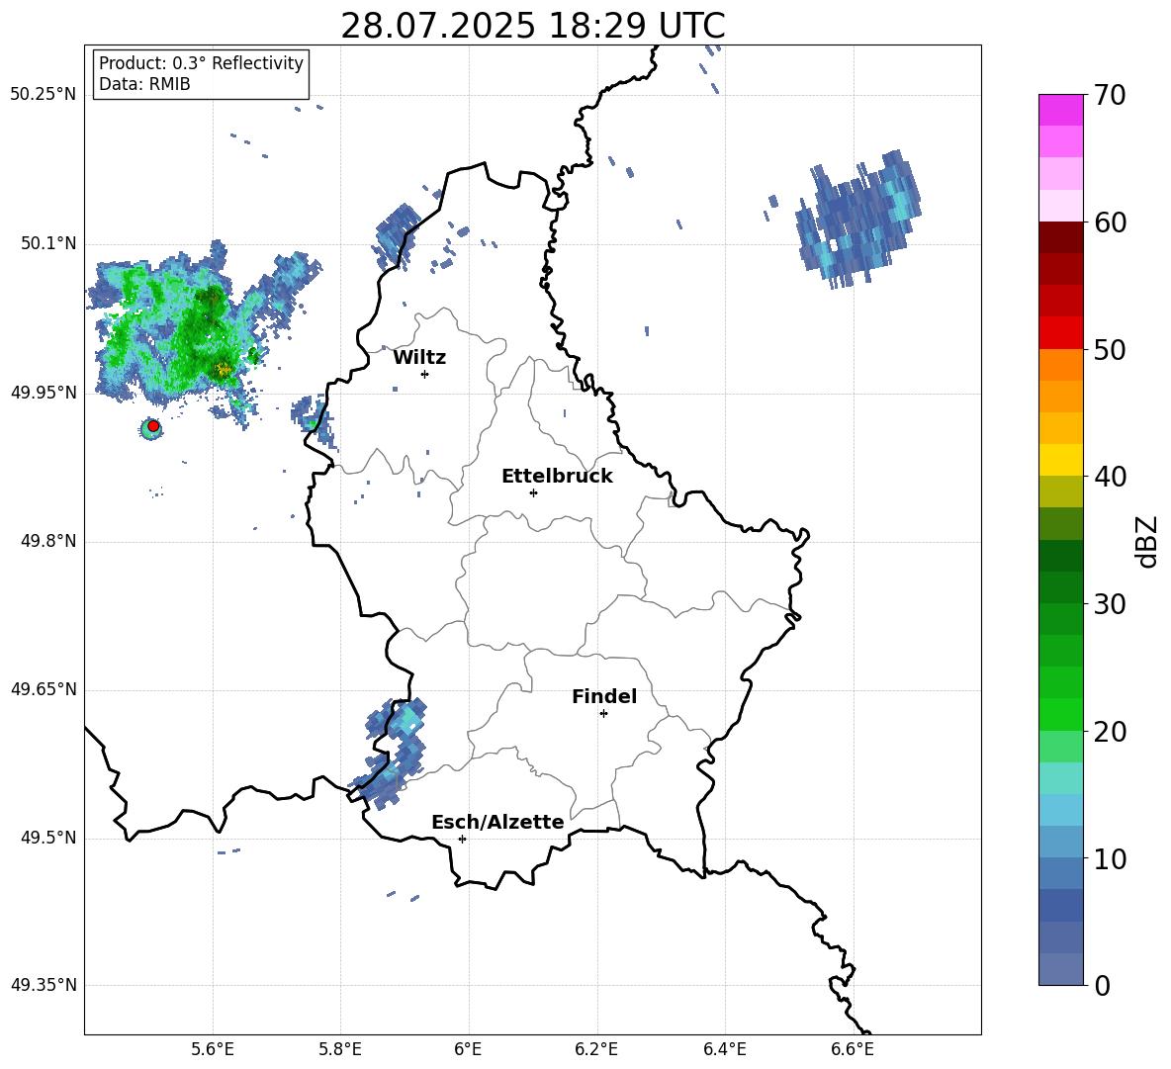Click the 50.25°N latitude label
This screenshot has width=1171, height=1069.
[x=44, y=95]
